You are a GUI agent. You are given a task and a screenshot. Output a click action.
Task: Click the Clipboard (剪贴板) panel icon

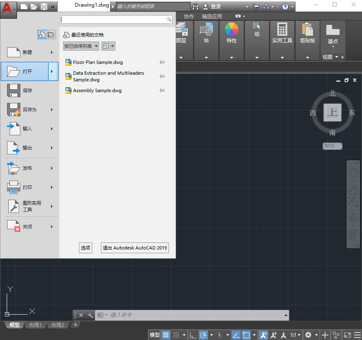[x=307, y=33]
